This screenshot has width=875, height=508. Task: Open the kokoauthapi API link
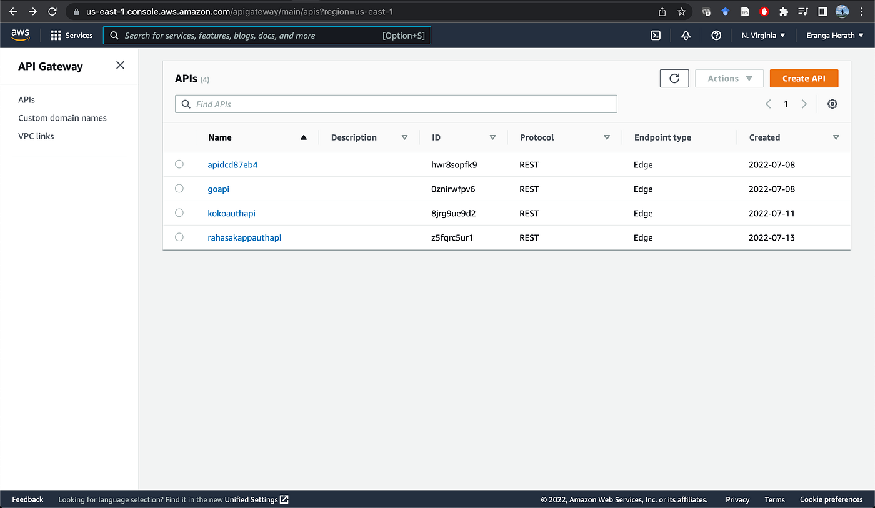231,213
